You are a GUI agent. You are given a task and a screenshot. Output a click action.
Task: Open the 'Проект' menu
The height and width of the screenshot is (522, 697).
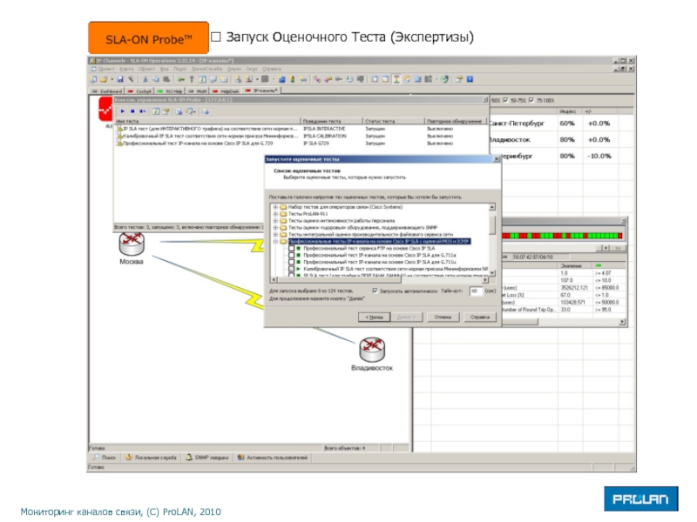tap(106, 69)
